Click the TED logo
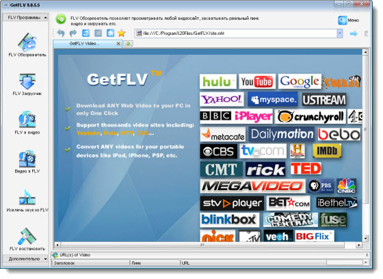 click(306, 169)
